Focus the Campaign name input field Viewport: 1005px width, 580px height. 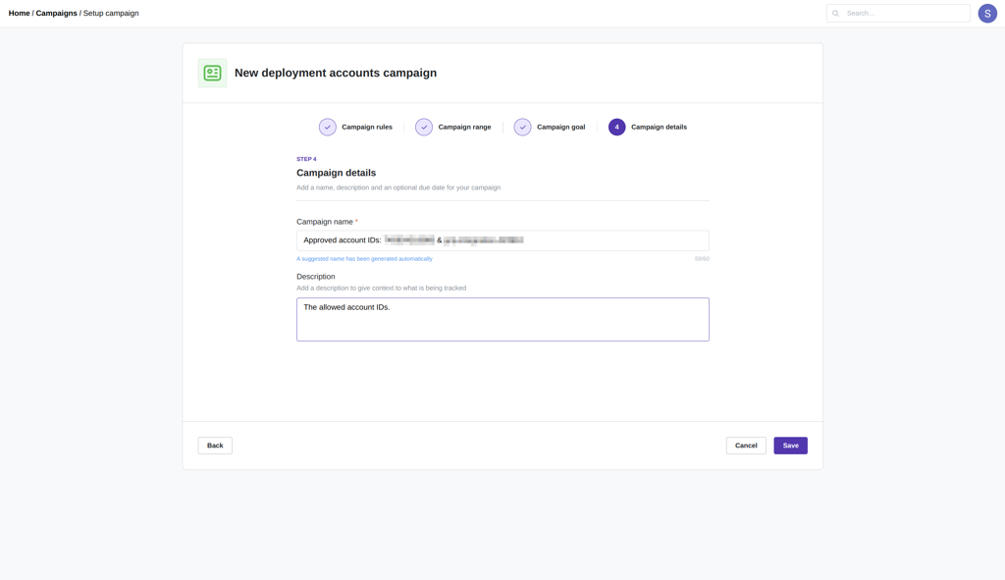coord(502,240)
